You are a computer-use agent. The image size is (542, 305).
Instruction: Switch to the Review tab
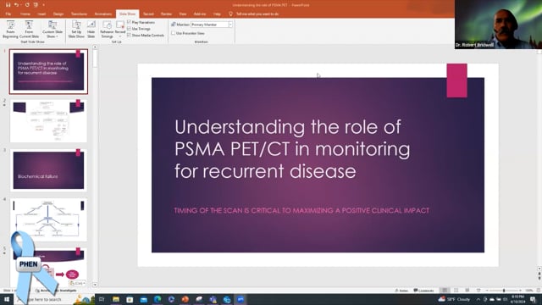pyautogui.click(x=166, y=14)
